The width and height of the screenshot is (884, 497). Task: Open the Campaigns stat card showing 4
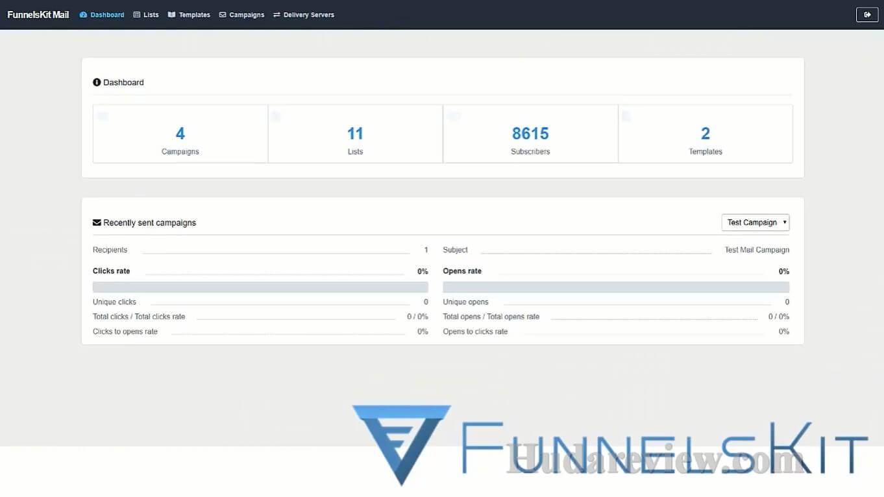tap(180, 134)
